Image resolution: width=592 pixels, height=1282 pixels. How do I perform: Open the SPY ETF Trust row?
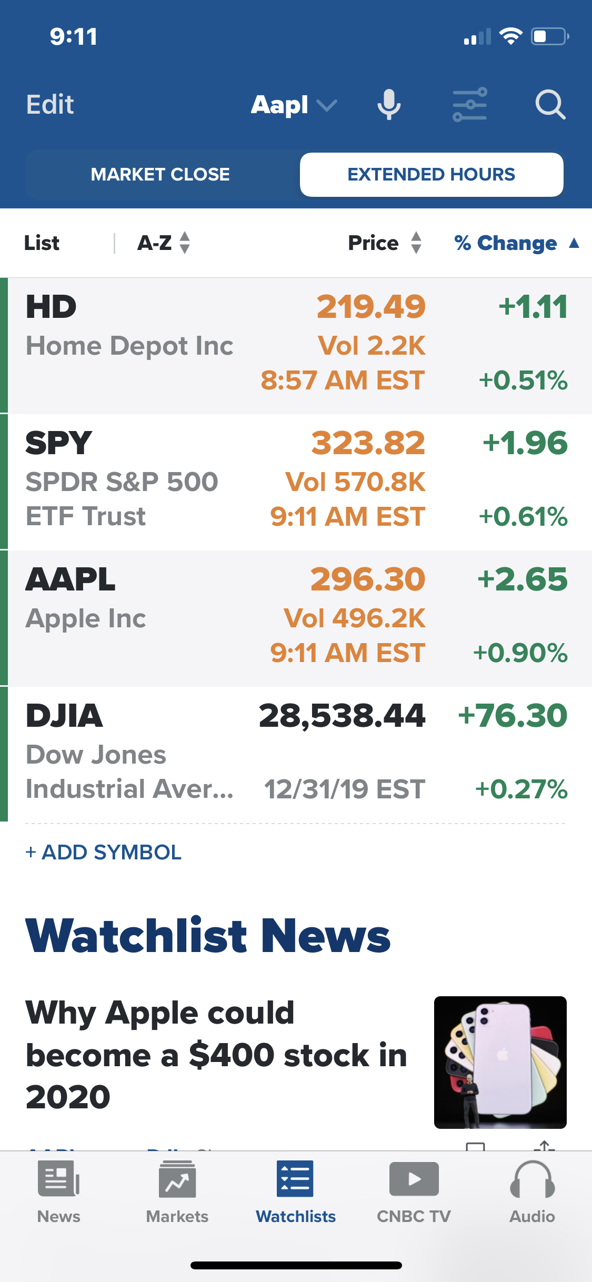tap(296, 481)
